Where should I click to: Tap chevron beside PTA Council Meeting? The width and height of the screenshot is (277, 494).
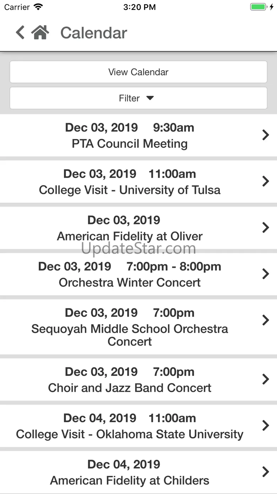click(265, 135)
